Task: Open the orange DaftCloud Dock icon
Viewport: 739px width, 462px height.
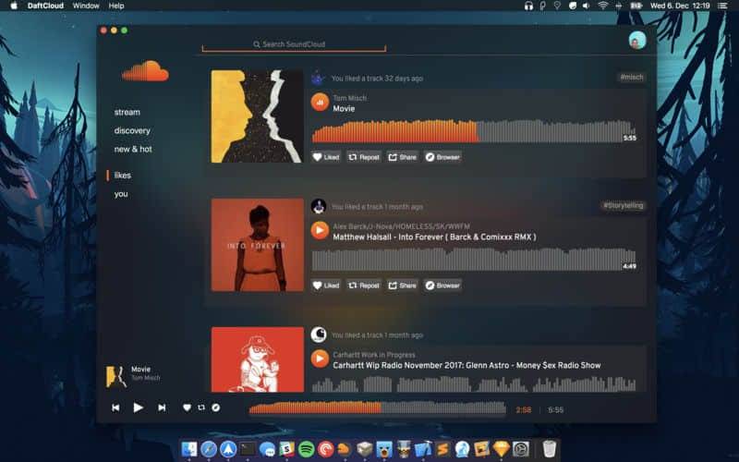Action: click(345, 449)
